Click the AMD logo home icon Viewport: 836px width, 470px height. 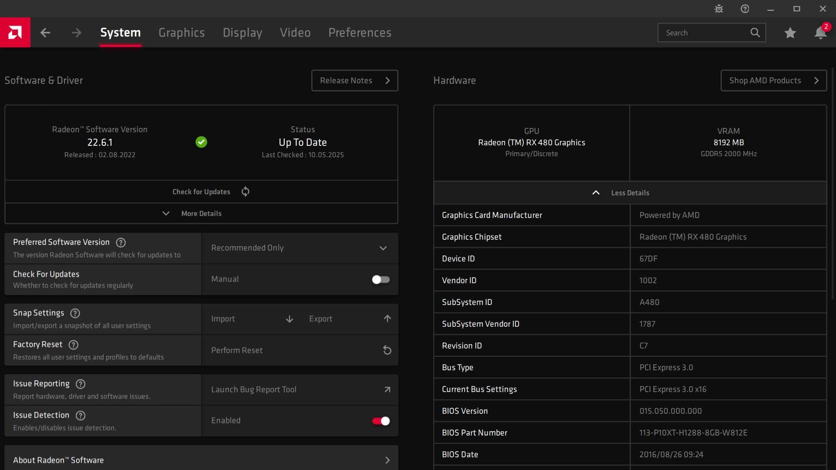coord(15,32)
